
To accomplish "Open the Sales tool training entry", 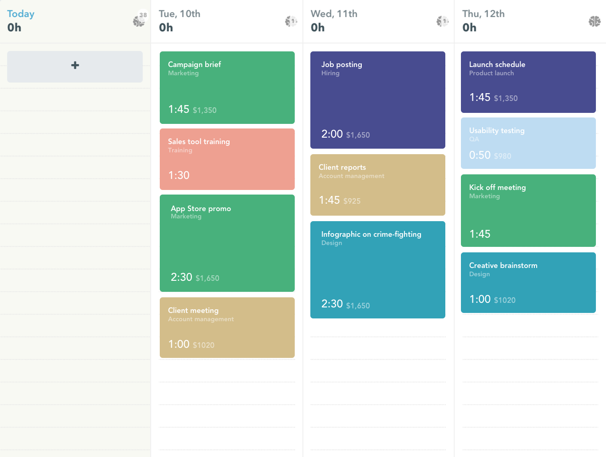I will tap(227, 159).
